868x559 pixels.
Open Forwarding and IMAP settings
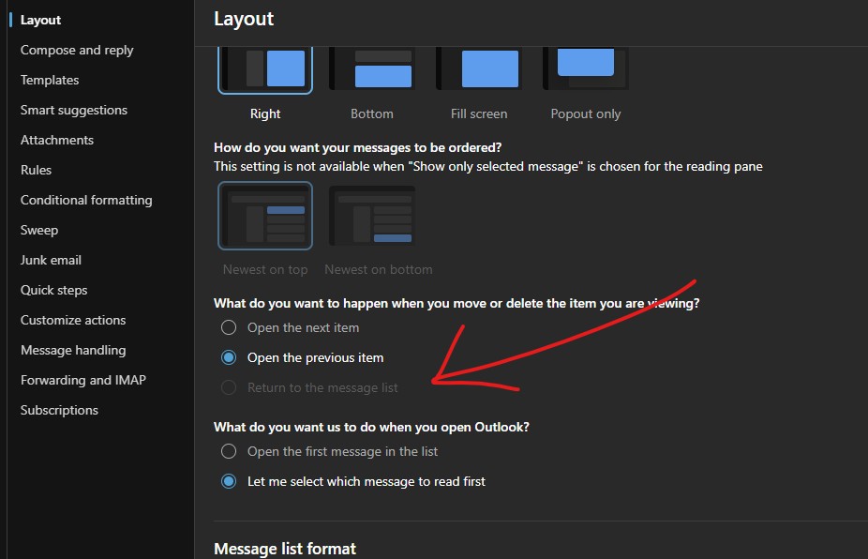coord(83,380)
